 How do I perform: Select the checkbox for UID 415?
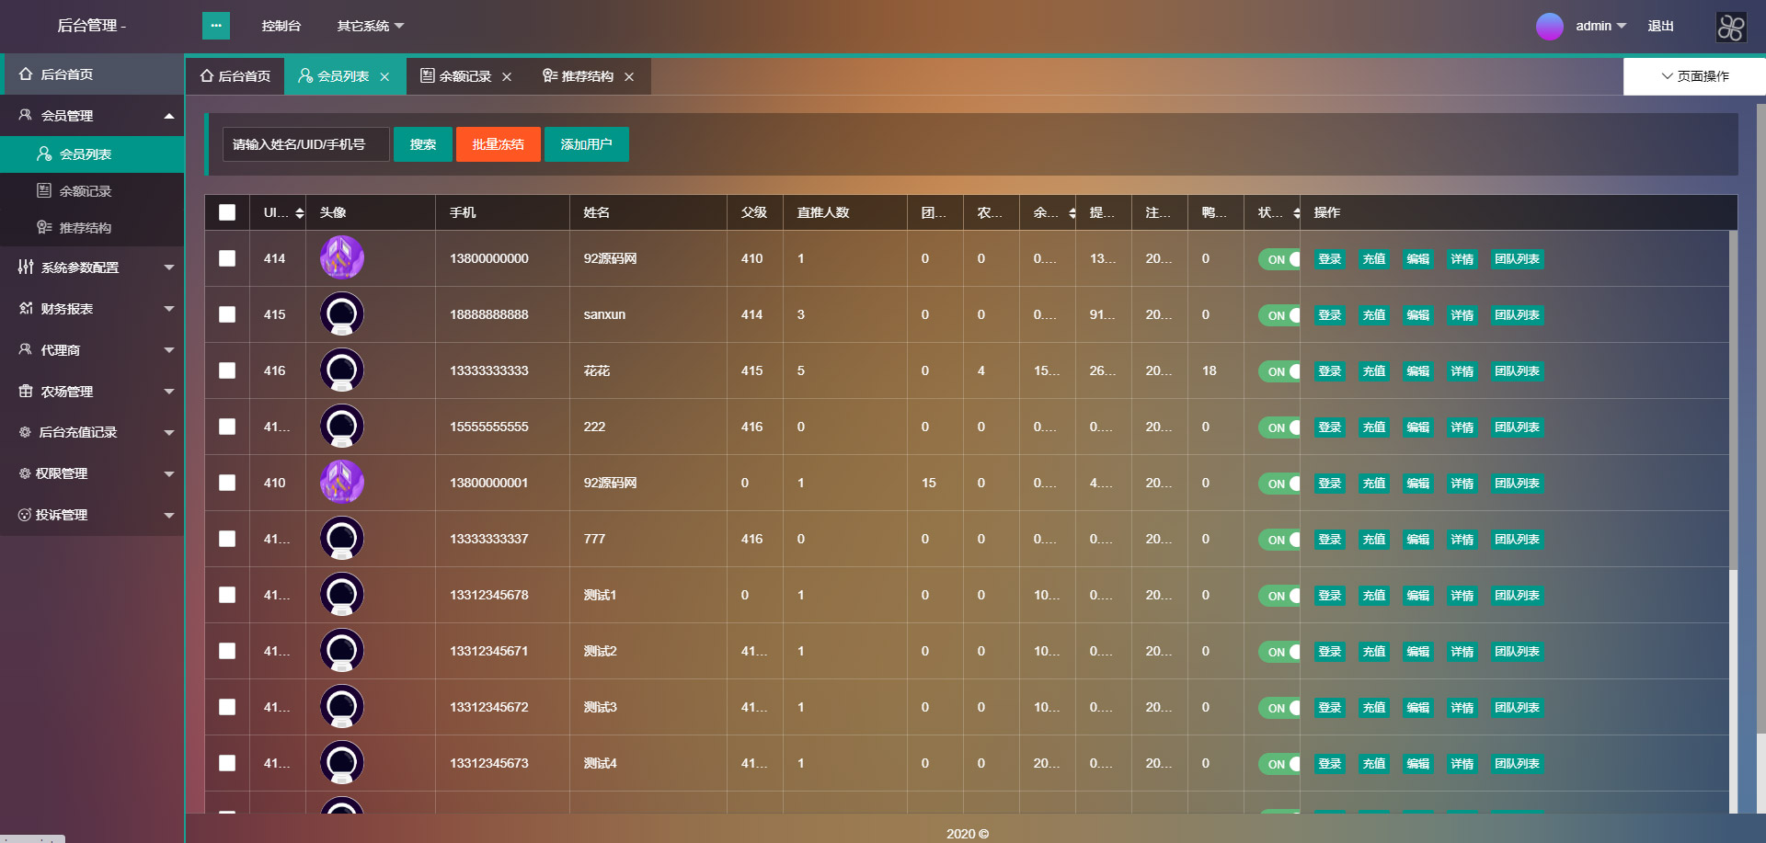pyautogui.click(x=227, y=314)
